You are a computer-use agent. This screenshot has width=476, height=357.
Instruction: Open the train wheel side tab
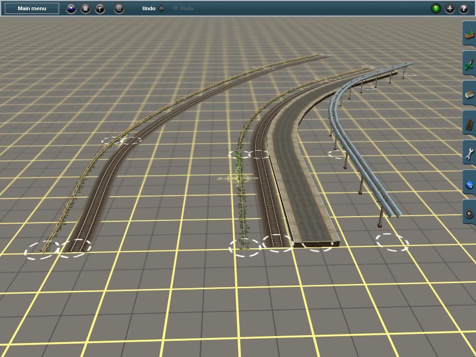point(469,212)
